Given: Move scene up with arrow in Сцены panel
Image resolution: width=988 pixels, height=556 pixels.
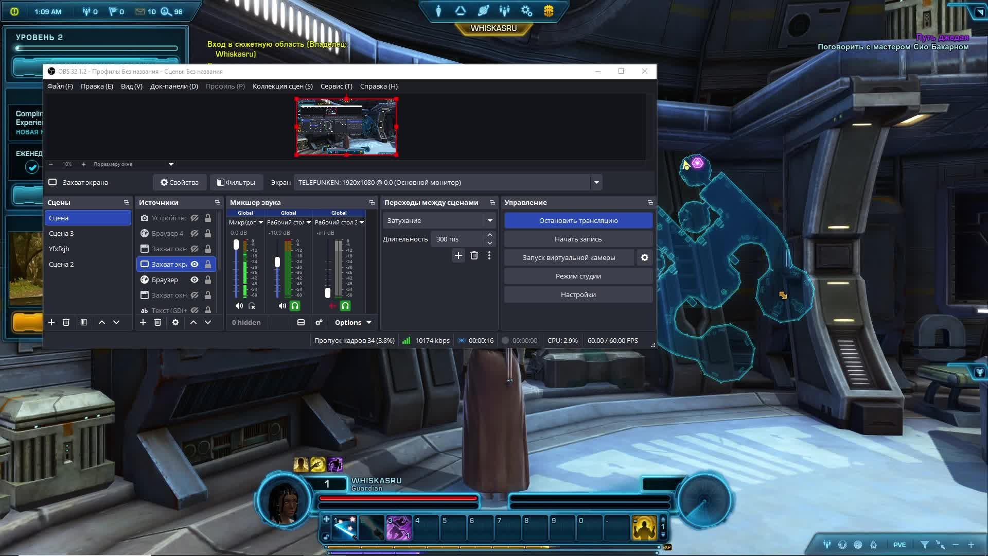Looking at the screenshot, I should tap(102, 322).
